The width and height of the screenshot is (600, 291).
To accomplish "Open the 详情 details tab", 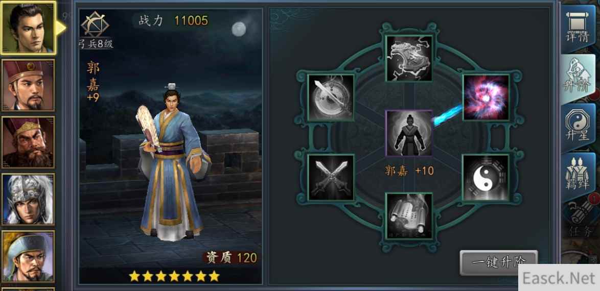I will click(x=578, y=29).
